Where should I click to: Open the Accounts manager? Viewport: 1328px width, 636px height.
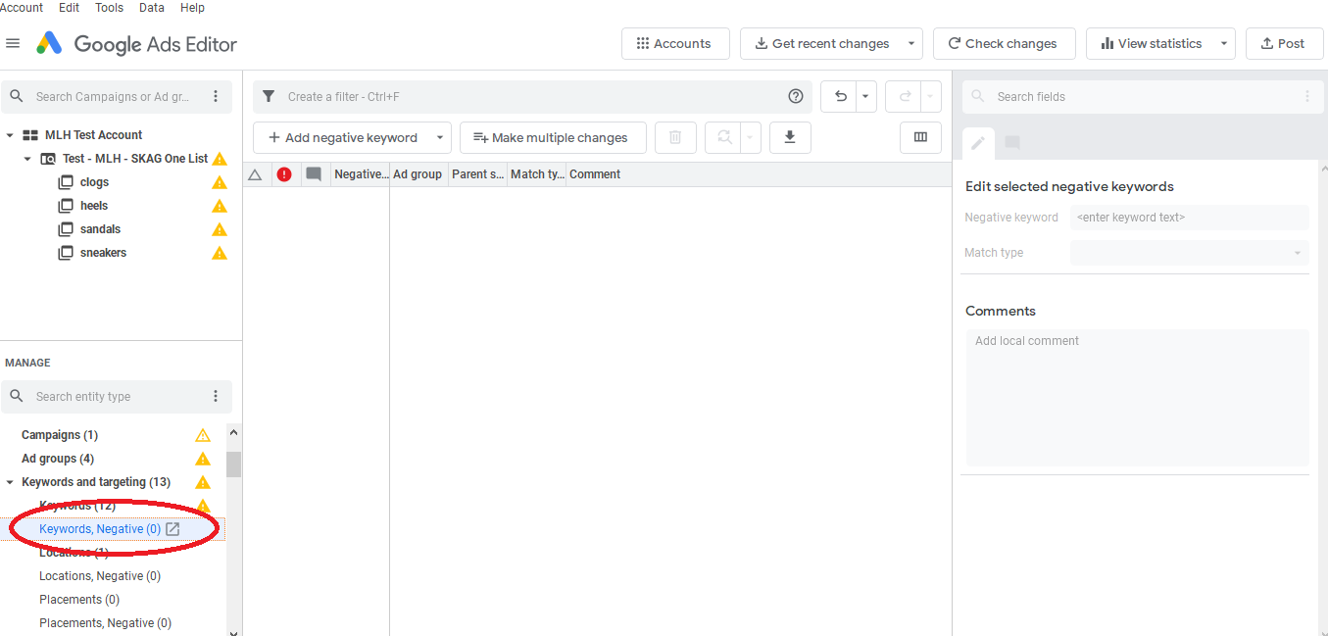675,43
